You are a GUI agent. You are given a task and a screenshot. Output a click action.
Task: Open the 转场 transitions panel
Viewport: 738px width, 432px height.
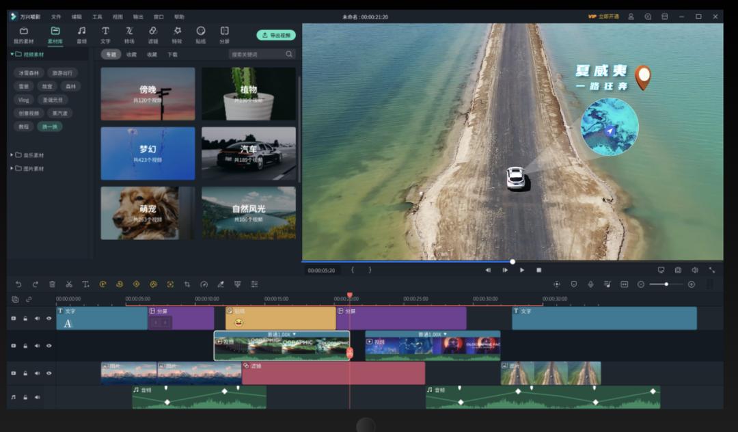click(x=129, y=34)
